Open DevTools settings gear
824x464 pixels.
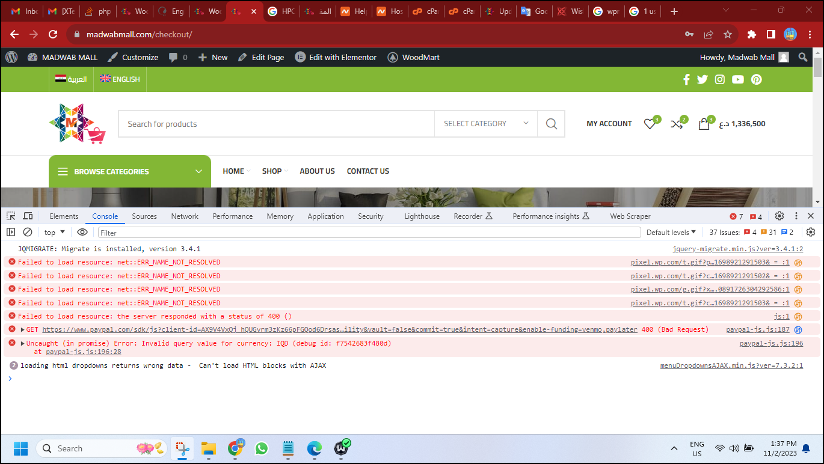[779, 216]
